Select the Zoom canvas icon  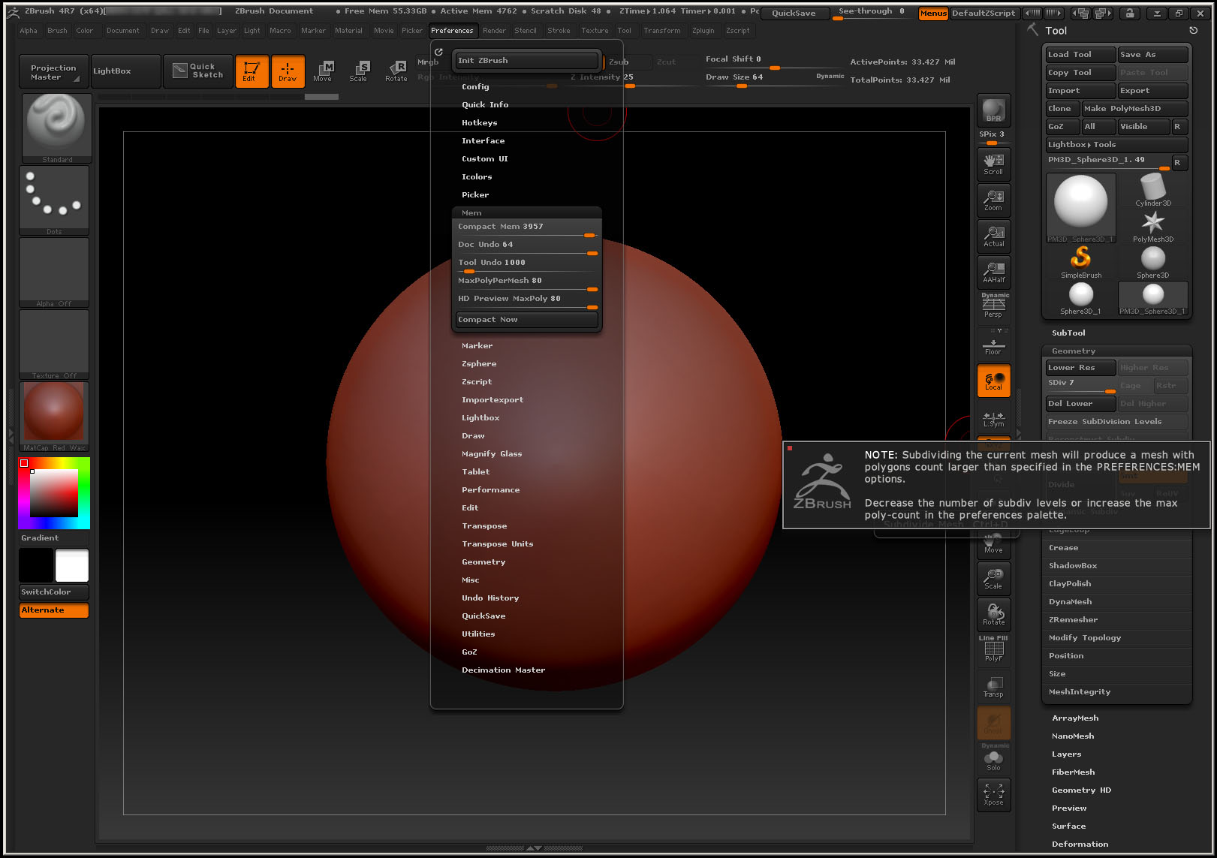pos(993,200)
